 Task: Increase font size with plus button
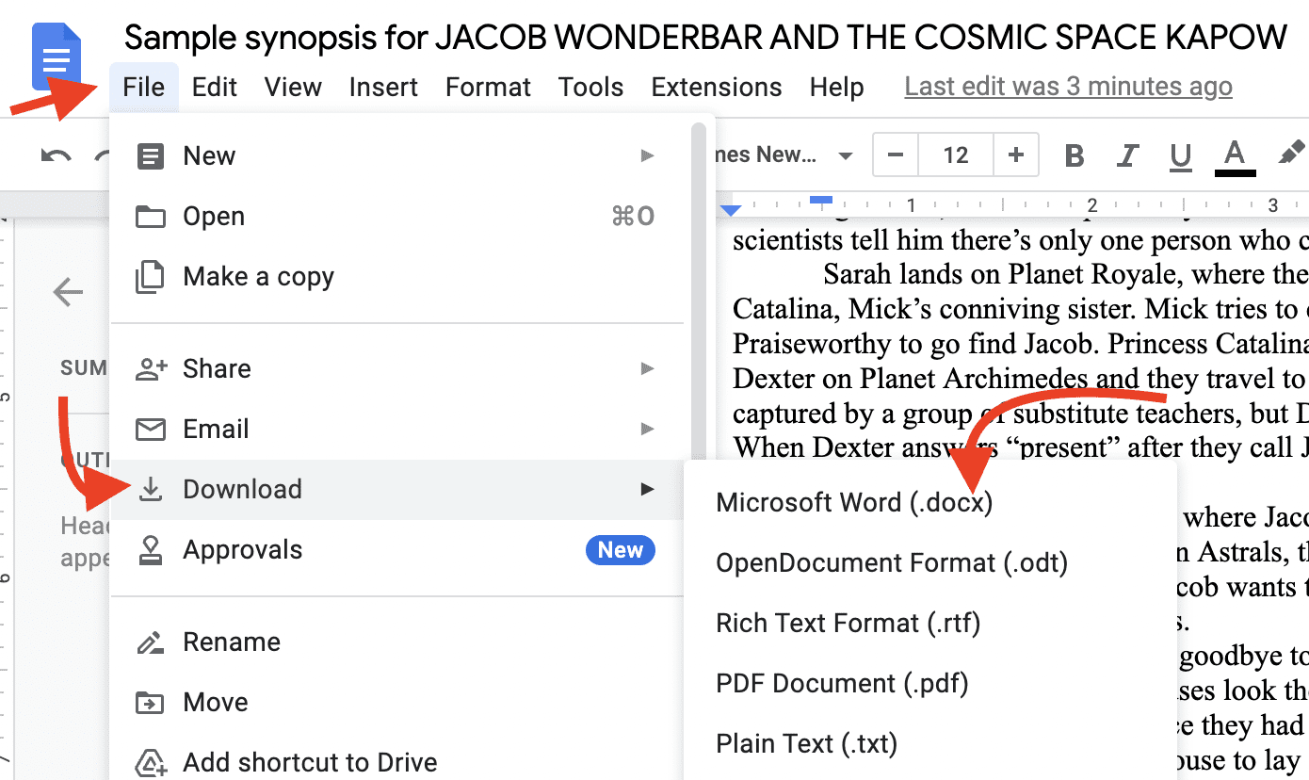[1015, 155]
